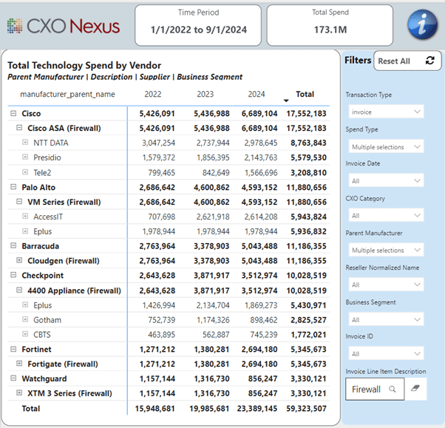Open the Parent Manufacturer filter dropdown
The height and width of the screenshot is (428, 445).
[385, 250]
